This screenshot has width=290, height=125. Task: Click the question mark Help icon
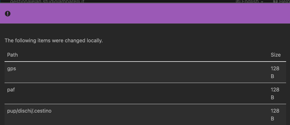275,2
